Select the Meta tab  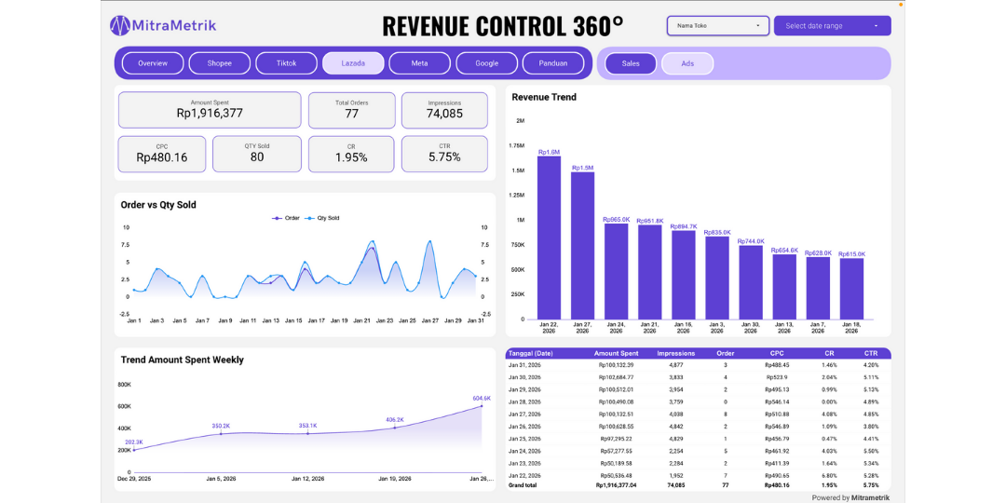(420, 63)
